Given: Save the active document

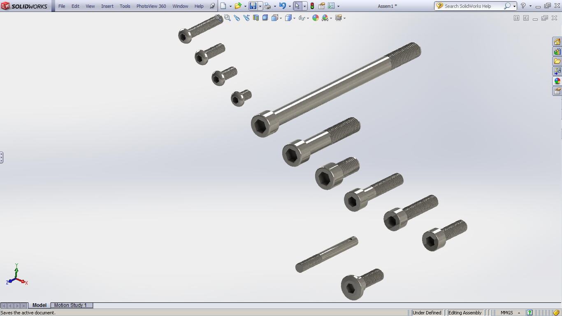Looking at the screenshot, I should point(253,6).
